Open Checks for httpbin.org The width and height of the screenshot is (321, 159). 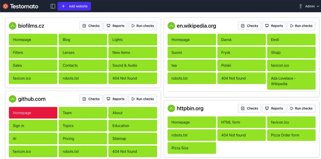(x=250, y=108)
